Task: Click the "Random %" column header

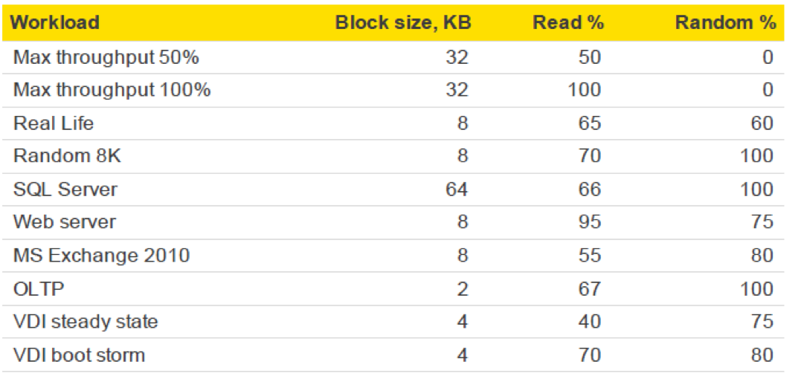Action: [724, 22]
